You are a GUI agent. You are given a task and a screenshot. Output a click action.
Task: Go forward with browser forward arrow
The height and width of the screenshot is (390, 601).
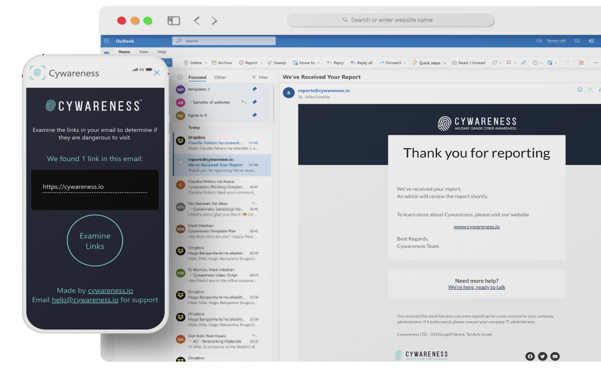point(214,20)
